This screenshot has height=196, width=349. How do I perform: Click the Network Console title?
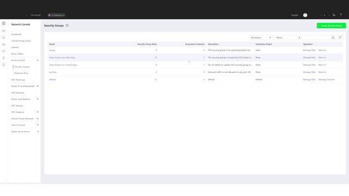pos(21,24)
